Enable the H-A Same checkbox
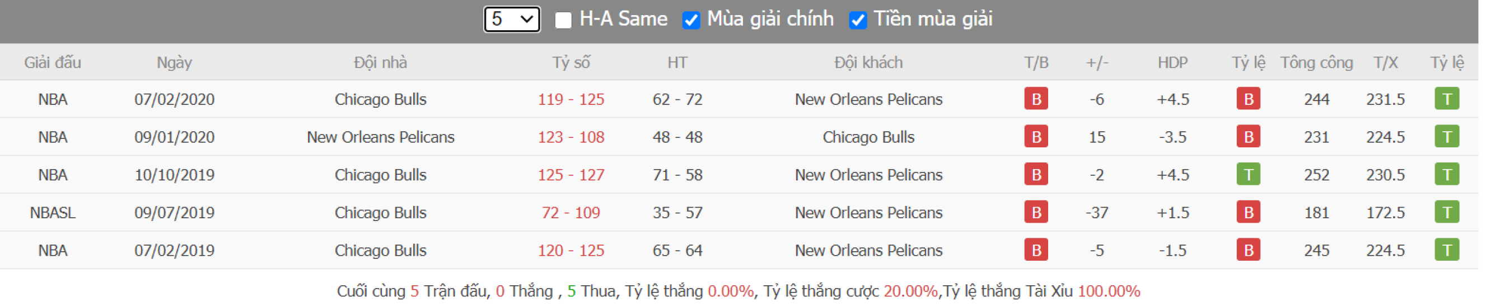 coord(563,21)
